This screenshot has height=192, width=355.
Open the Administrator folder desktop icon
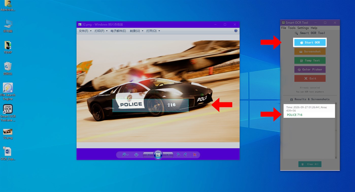pyautogui.click(x=8, y=6)
